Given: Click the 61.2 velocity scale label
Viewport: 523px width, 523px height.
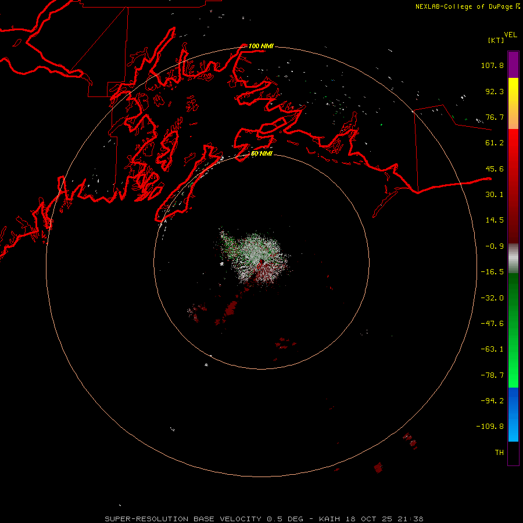Looking at the screenshot, I should coord(495,143).
